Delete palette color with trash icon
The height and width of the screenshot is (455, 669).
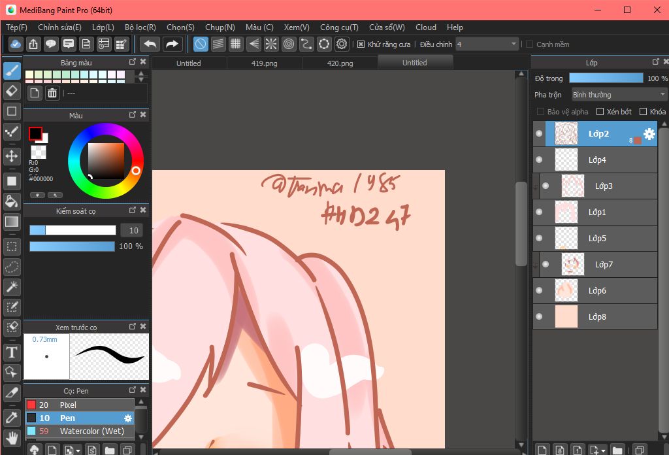(52, 93)
